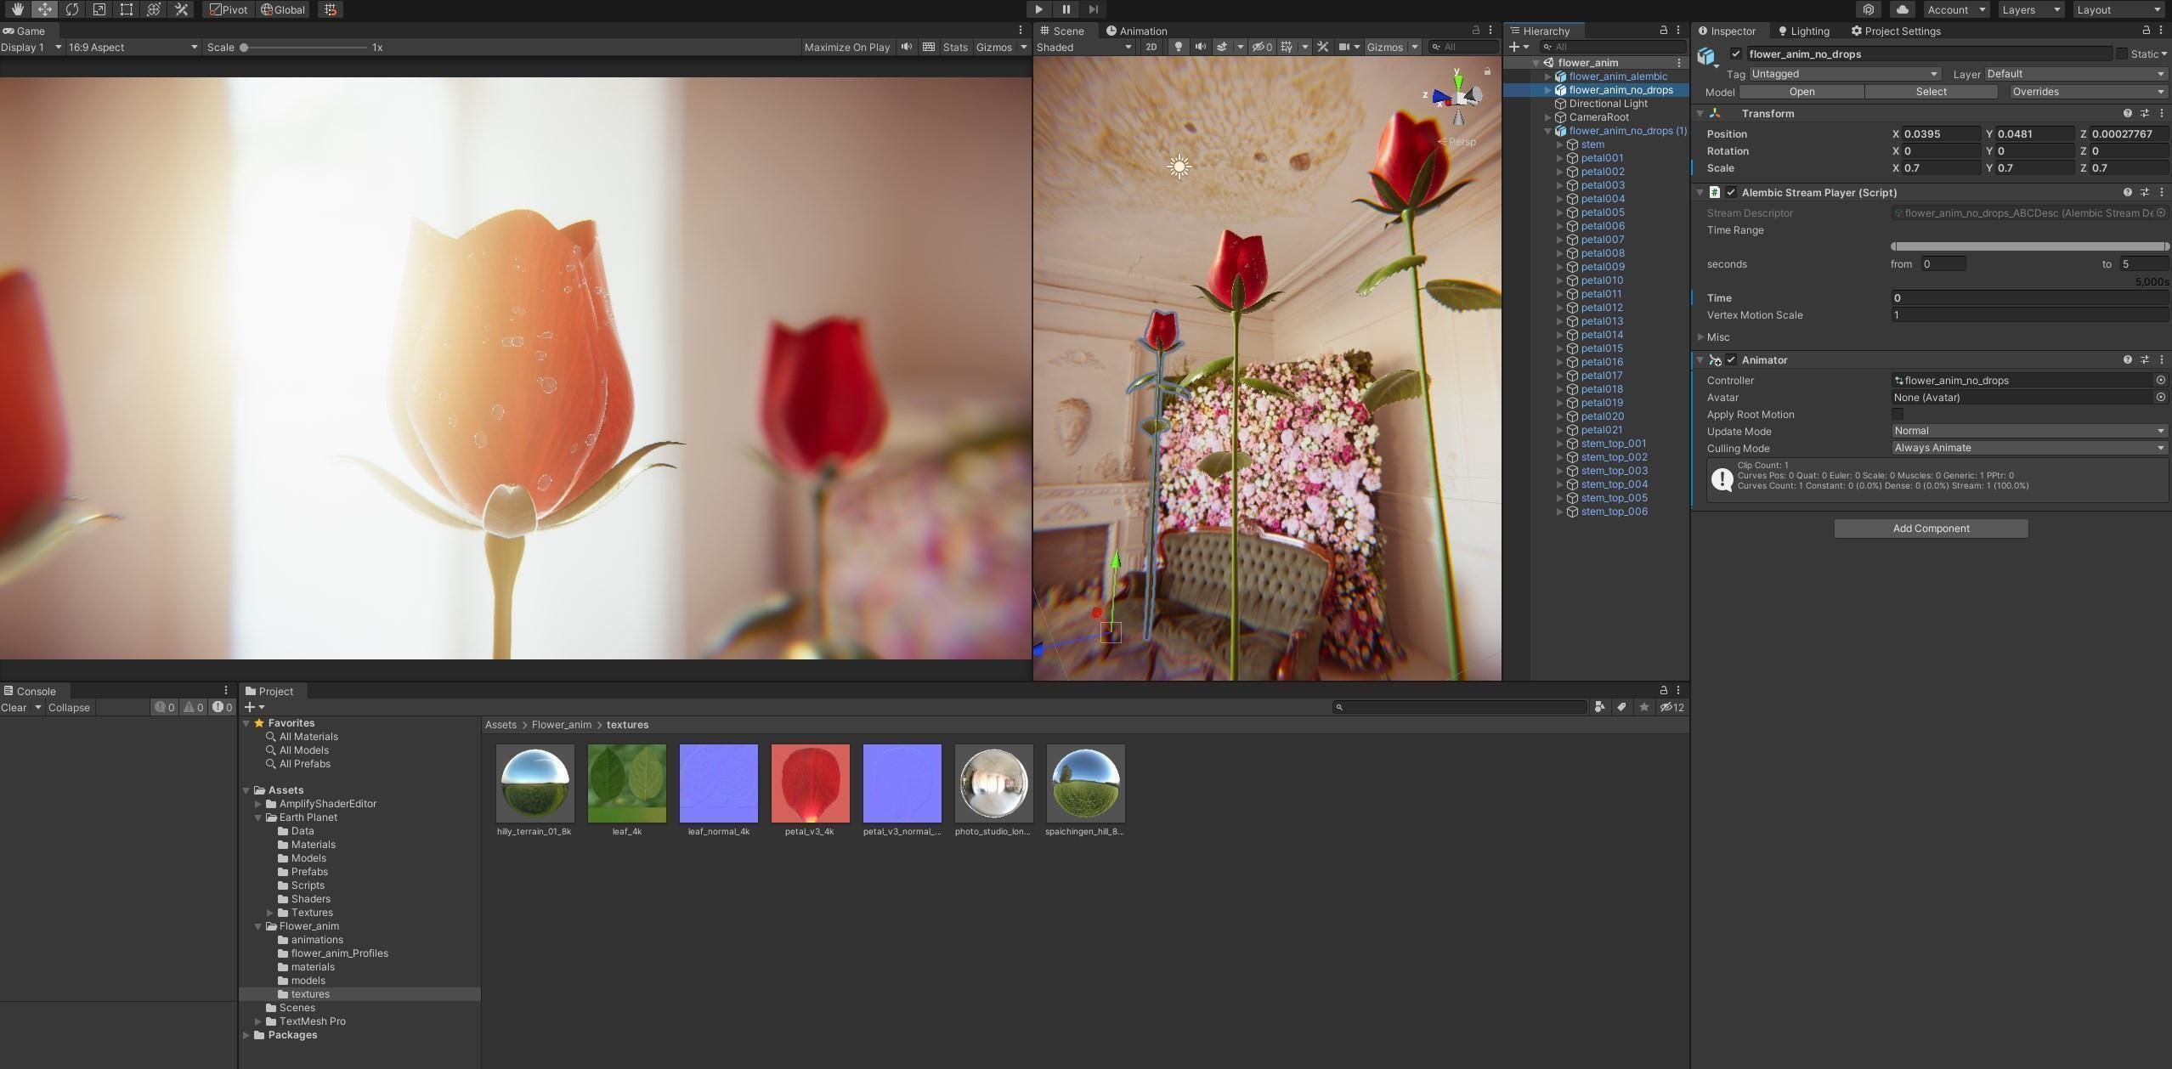Toggle Maximize On Play
Image resolution: width=2172 pixels, height=1069 pixels.
click(x=846, y=47)
